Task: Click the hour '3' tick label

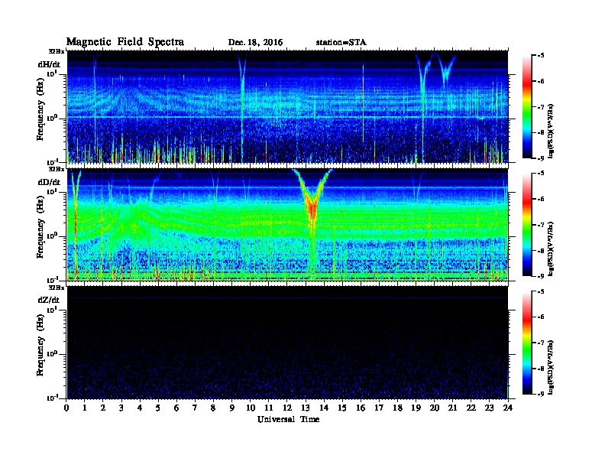Action: click(x=121, y=408)
